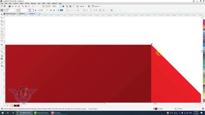Image resolution: width=205 pixels, height=115 pixels.
Task: Click the Export icon in the toolbar
Action: click(x=46, y=6)
